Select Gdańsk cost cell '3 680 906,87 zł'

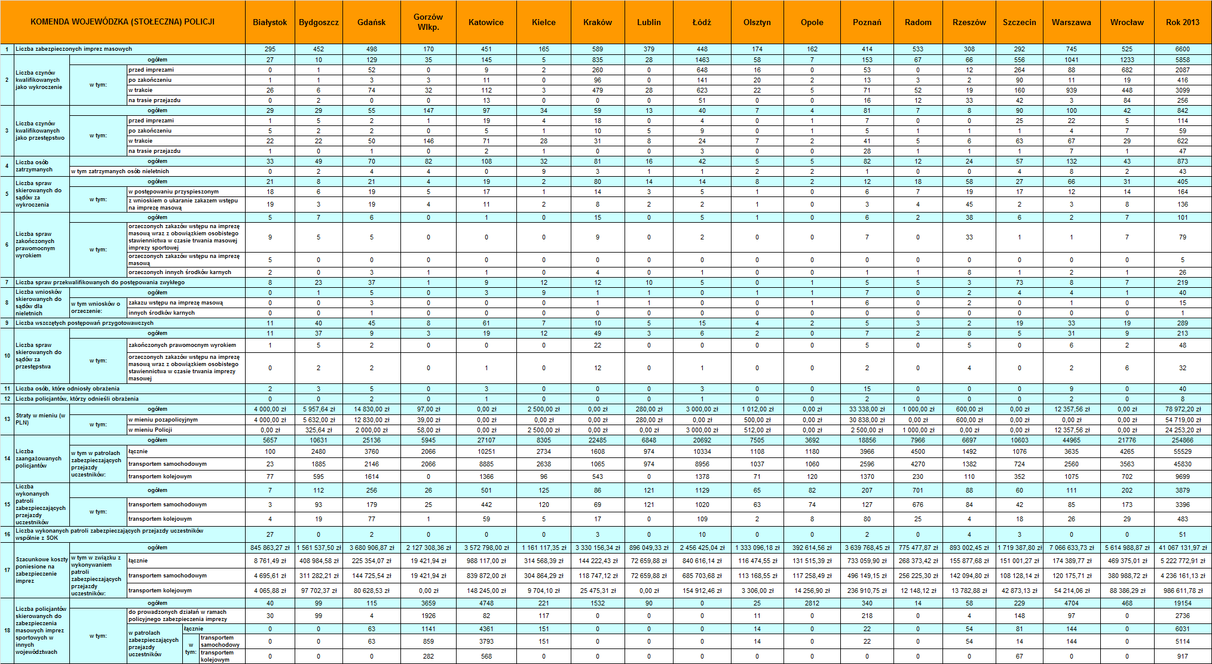coord(371,548)
